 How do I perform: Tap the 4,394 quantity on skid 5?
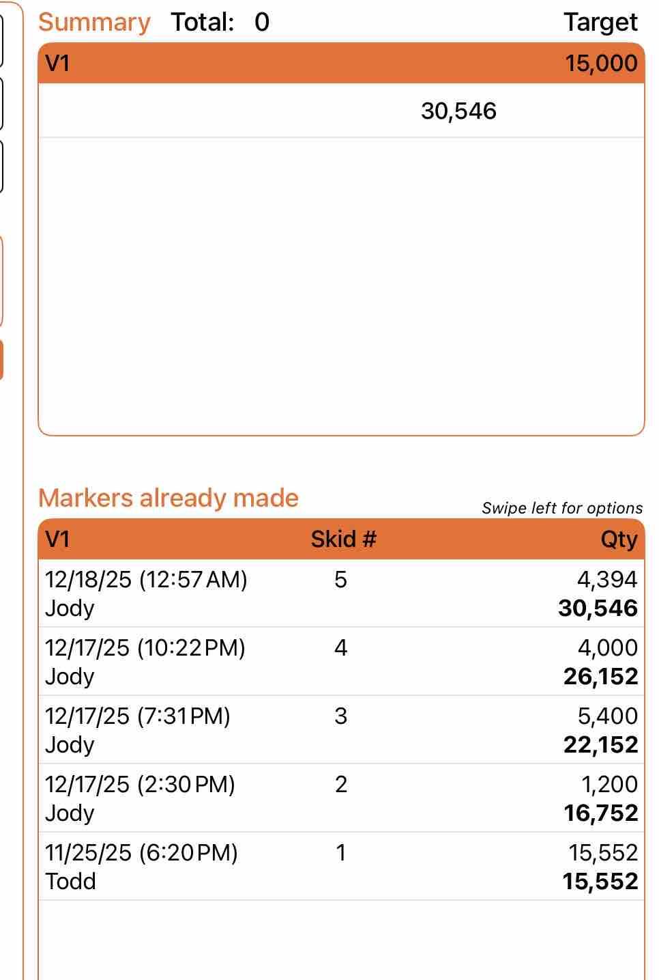pyautogui.click(x=606, y=580)
